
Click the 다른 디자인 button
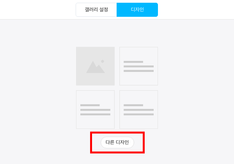point(117,143)
